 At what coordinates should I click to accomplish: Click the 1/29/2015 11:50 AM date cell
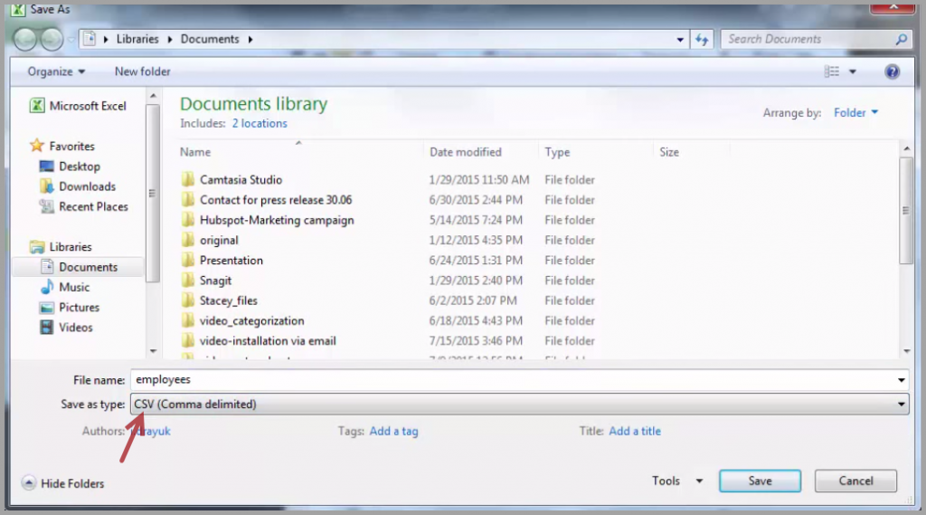(x=479, y=179)
